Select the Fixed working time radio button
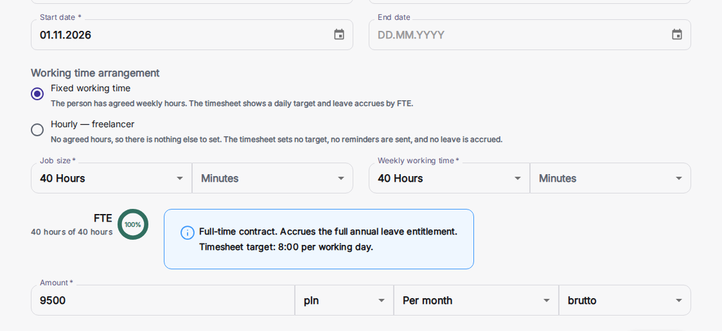 37,94
